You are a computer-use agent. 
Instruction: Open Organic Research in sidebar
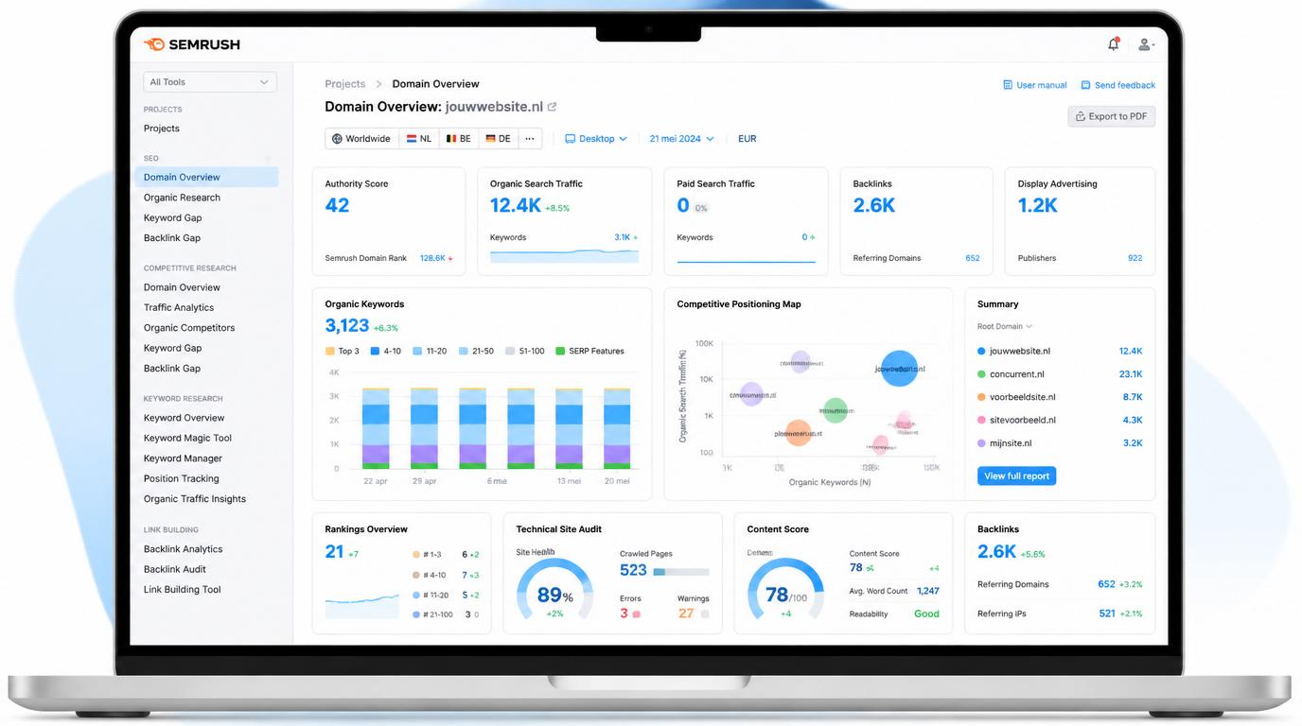point(182,198)
